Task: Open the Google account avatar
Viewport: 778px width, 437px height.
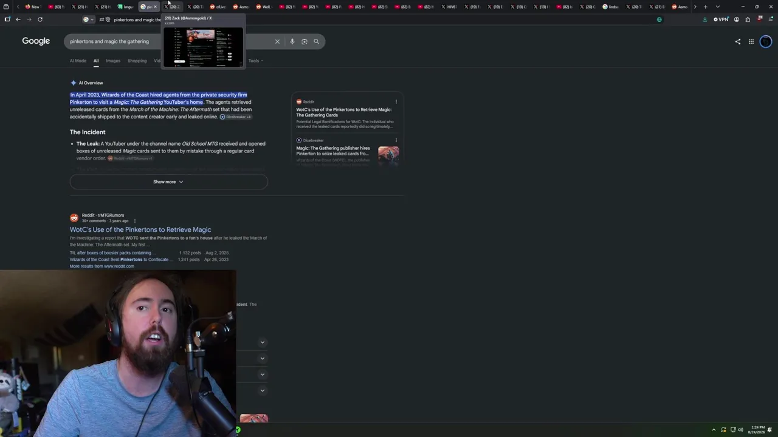Action: point(766,41)
